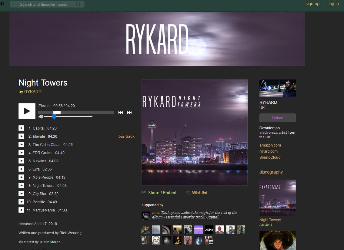
Task: Open the amazon.com link
Action: 270,145
